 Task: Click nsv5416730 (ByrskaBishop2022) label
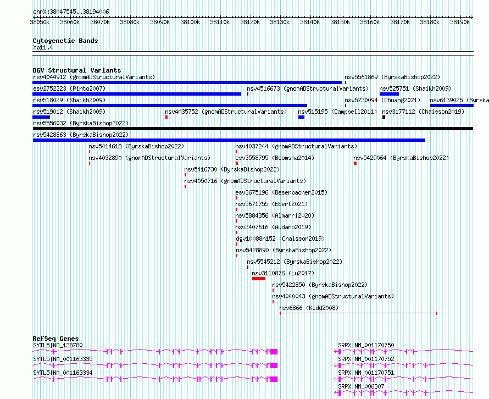[232, 169]
